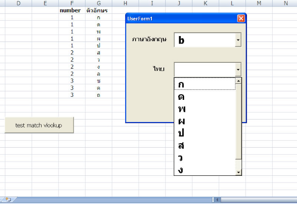The width and height of the screenshot is (297, 204).
Task: Choose ด in the dropdown list
Action: tap(205, 96)
